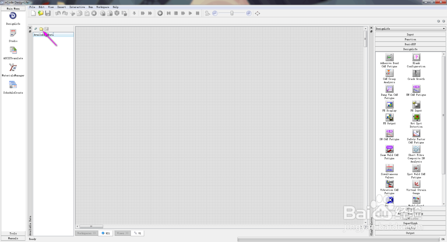Click the fit-to-view crosshair icon
Screen dimensions: 447x242
tap(257, 13)
